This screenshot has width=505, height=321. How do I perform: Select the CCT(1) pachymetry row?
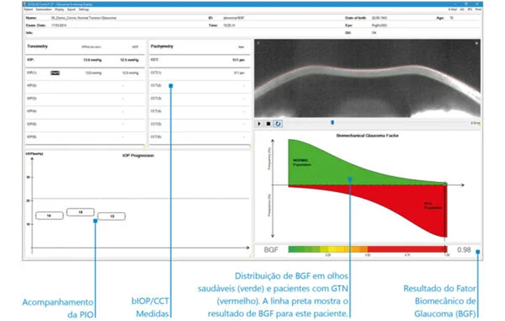[x=199, y=73]
